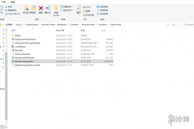Click the Copy path (复制路径) icon
The image size is (194, 129).
[x=6, y=10]
